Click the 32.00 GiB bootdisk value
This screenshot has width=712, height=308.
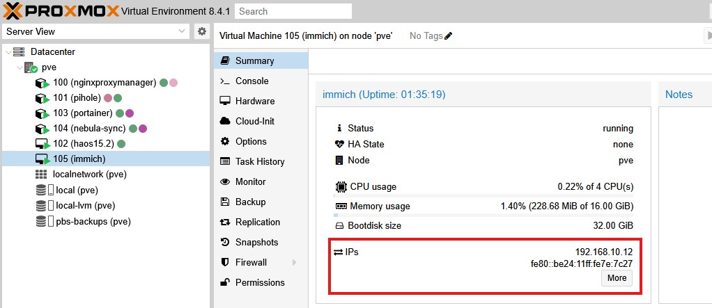click(613, 225)
